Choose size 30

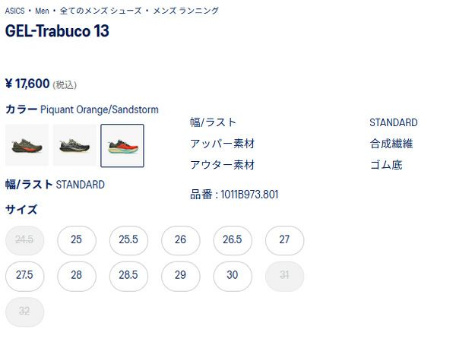point(233,276)
